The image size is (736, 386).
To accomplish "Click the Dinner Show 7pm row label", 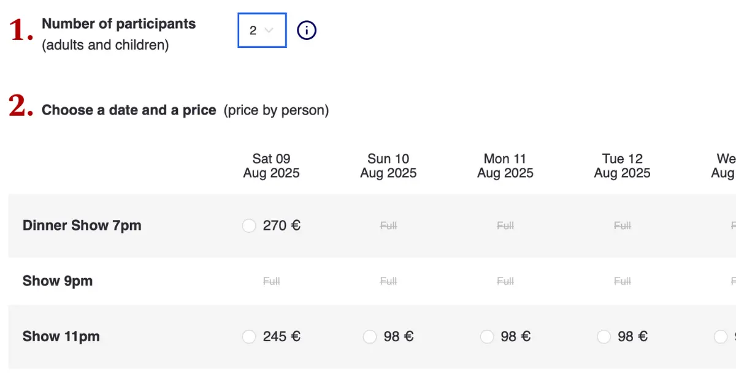I will [82, 225].
